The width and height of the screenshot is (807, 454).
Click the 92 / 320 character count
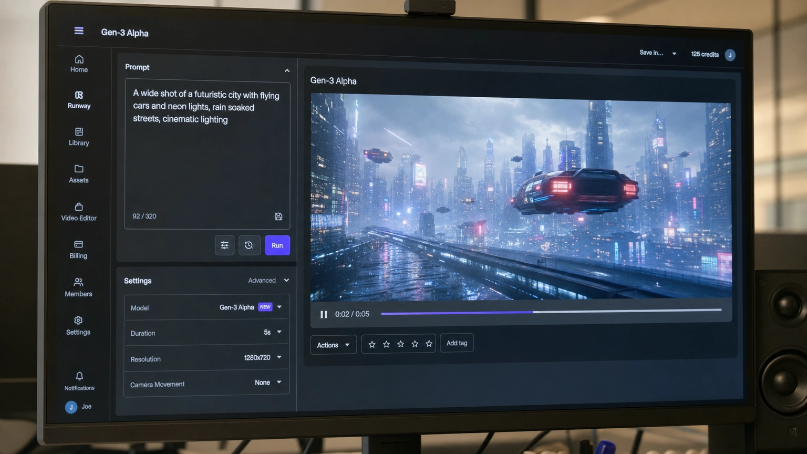(144, 216)
